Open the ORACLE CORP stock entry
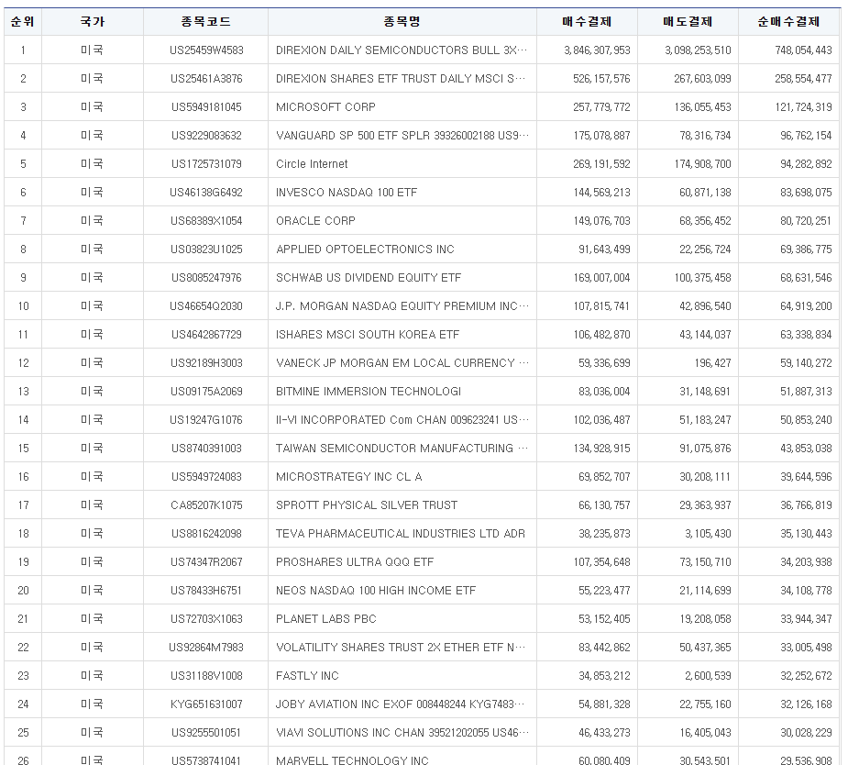 [x=318, y=220]
